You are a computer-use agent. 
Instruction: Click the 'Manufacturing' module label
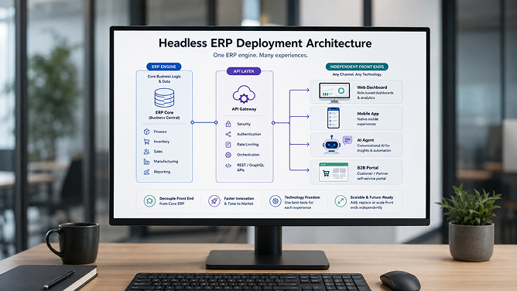click(166, 162)
